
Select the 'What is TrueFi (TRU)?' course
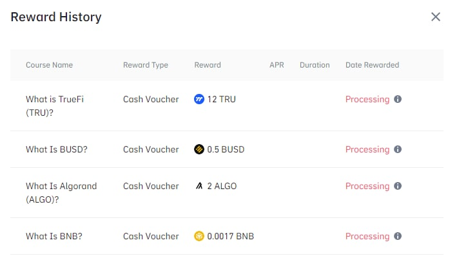click(x=55, y=105)
